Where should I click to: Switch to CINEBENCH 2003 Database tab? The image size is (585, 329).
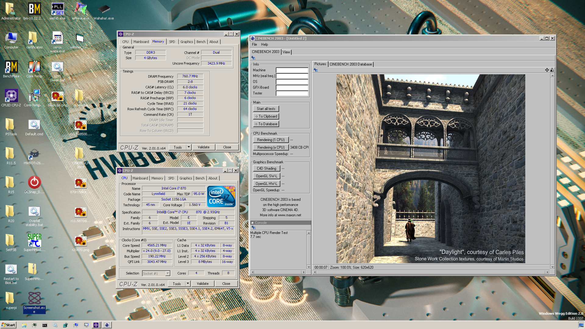(x=351, y=64)
